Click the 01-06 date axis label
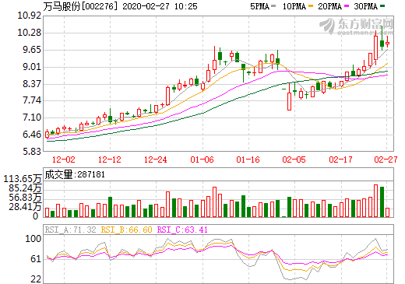Image resolution: width=405 pixels, height=284 pixels. click(202, 160)
